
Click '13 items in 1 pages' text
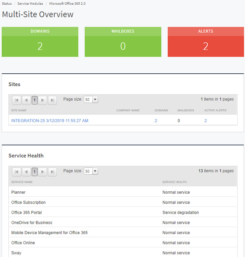216,171
